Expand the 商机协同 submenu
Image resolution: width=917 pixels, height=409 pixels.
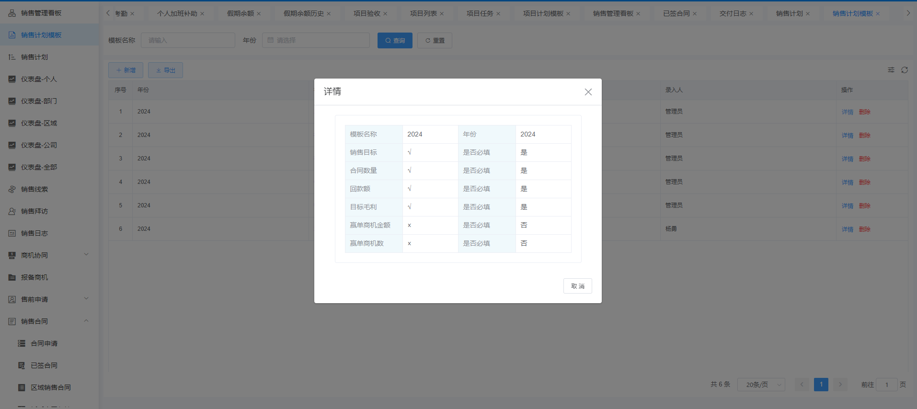(x=86, y=255)
